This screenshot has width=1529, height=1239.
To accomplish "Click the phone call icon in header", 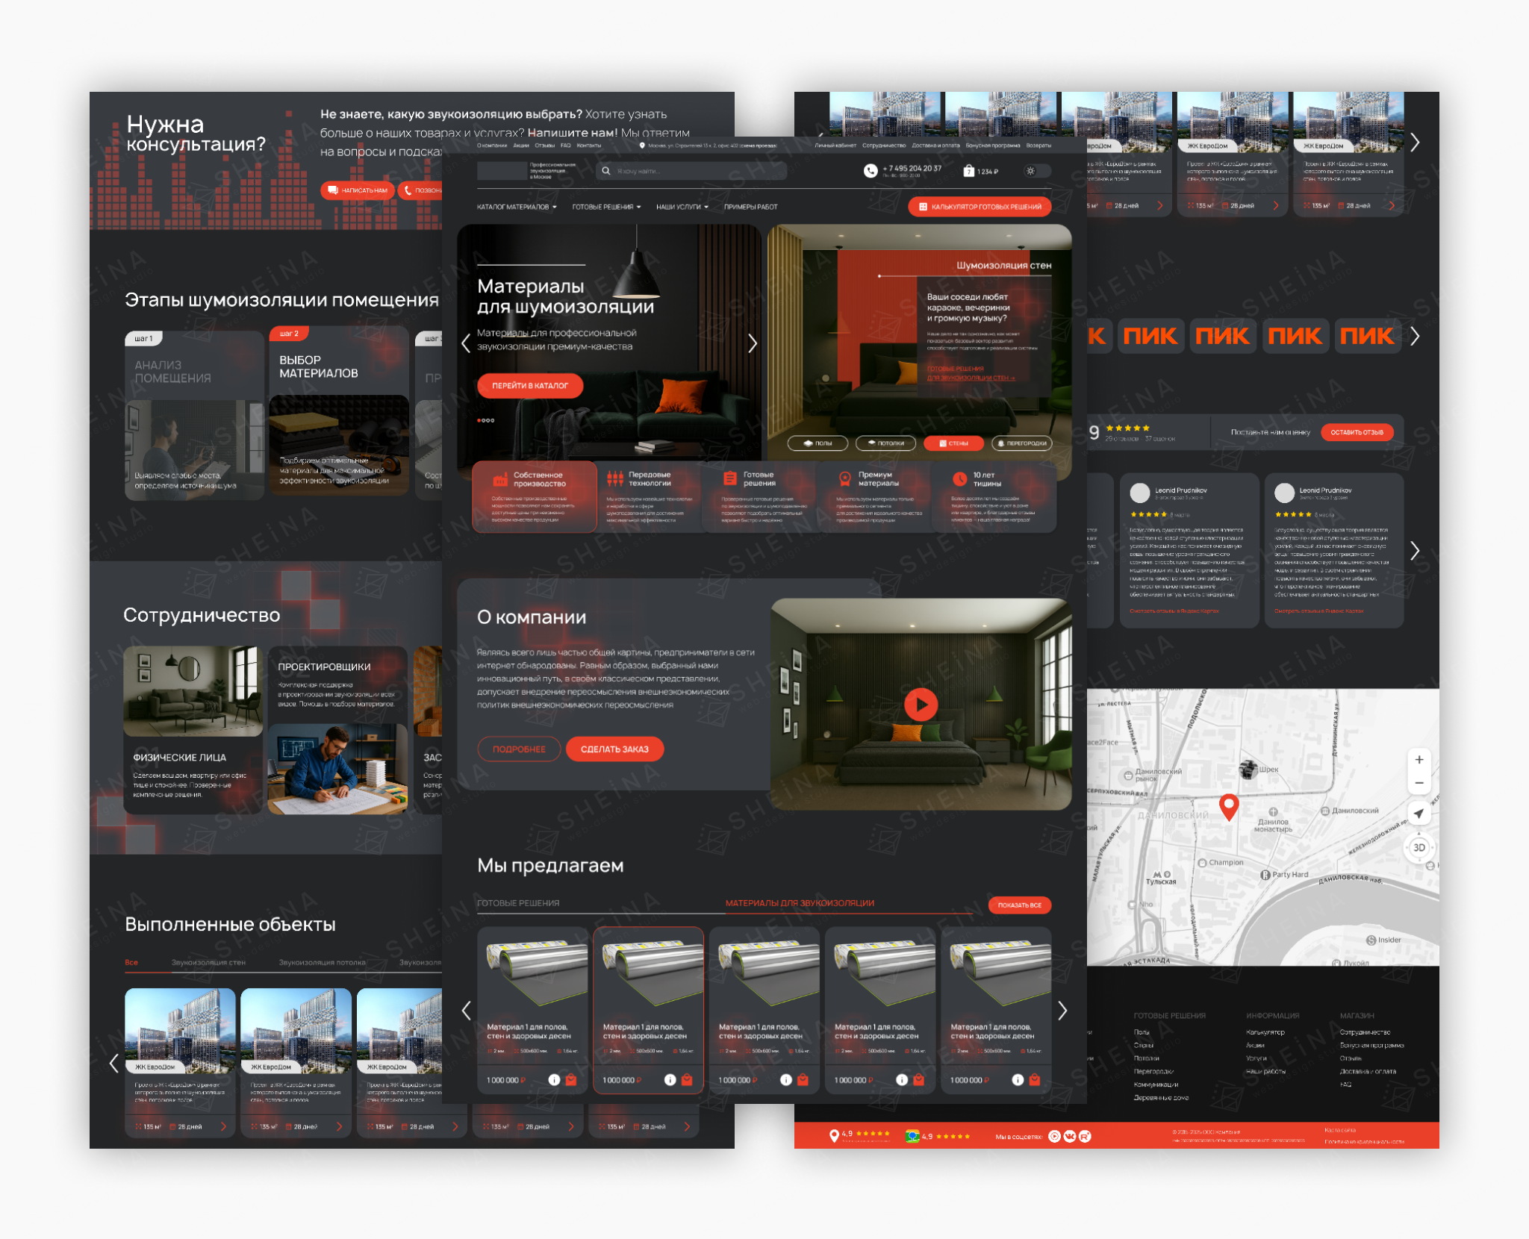I will [871, 171].
